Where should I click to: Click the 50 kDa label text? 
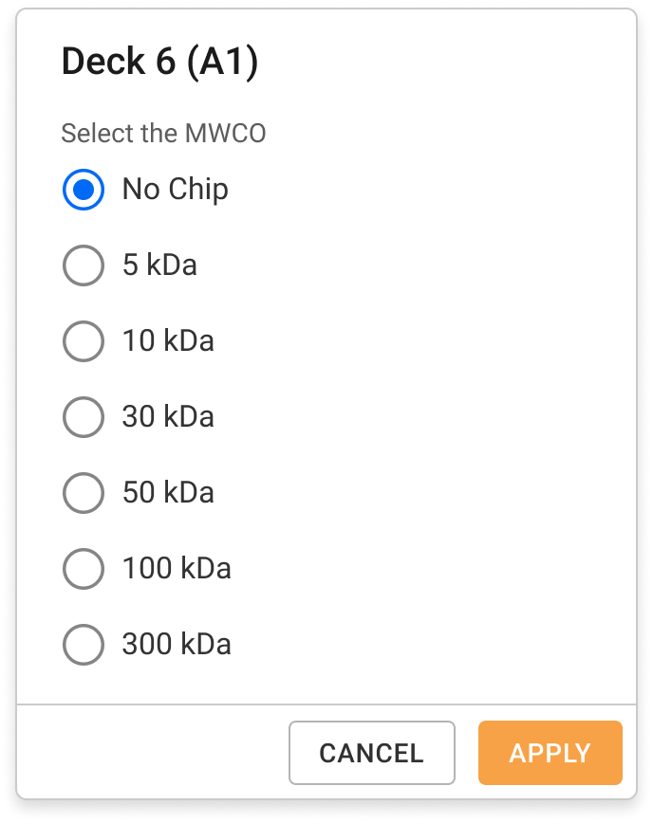(166, 493)
